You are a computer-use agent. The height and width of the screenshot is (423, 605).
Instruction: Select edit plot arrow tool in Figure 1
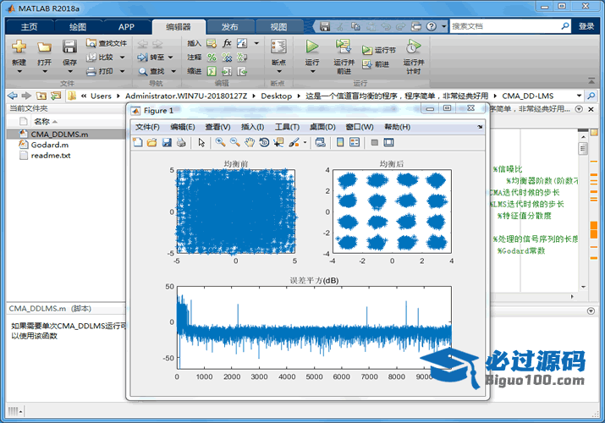coord(201,142)
